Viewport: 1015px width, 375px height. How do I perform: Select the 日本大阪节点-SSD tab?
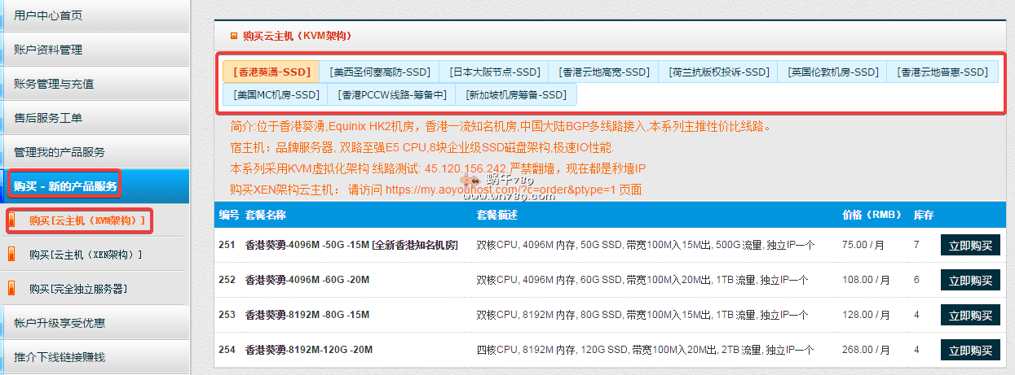click(494, 72)
